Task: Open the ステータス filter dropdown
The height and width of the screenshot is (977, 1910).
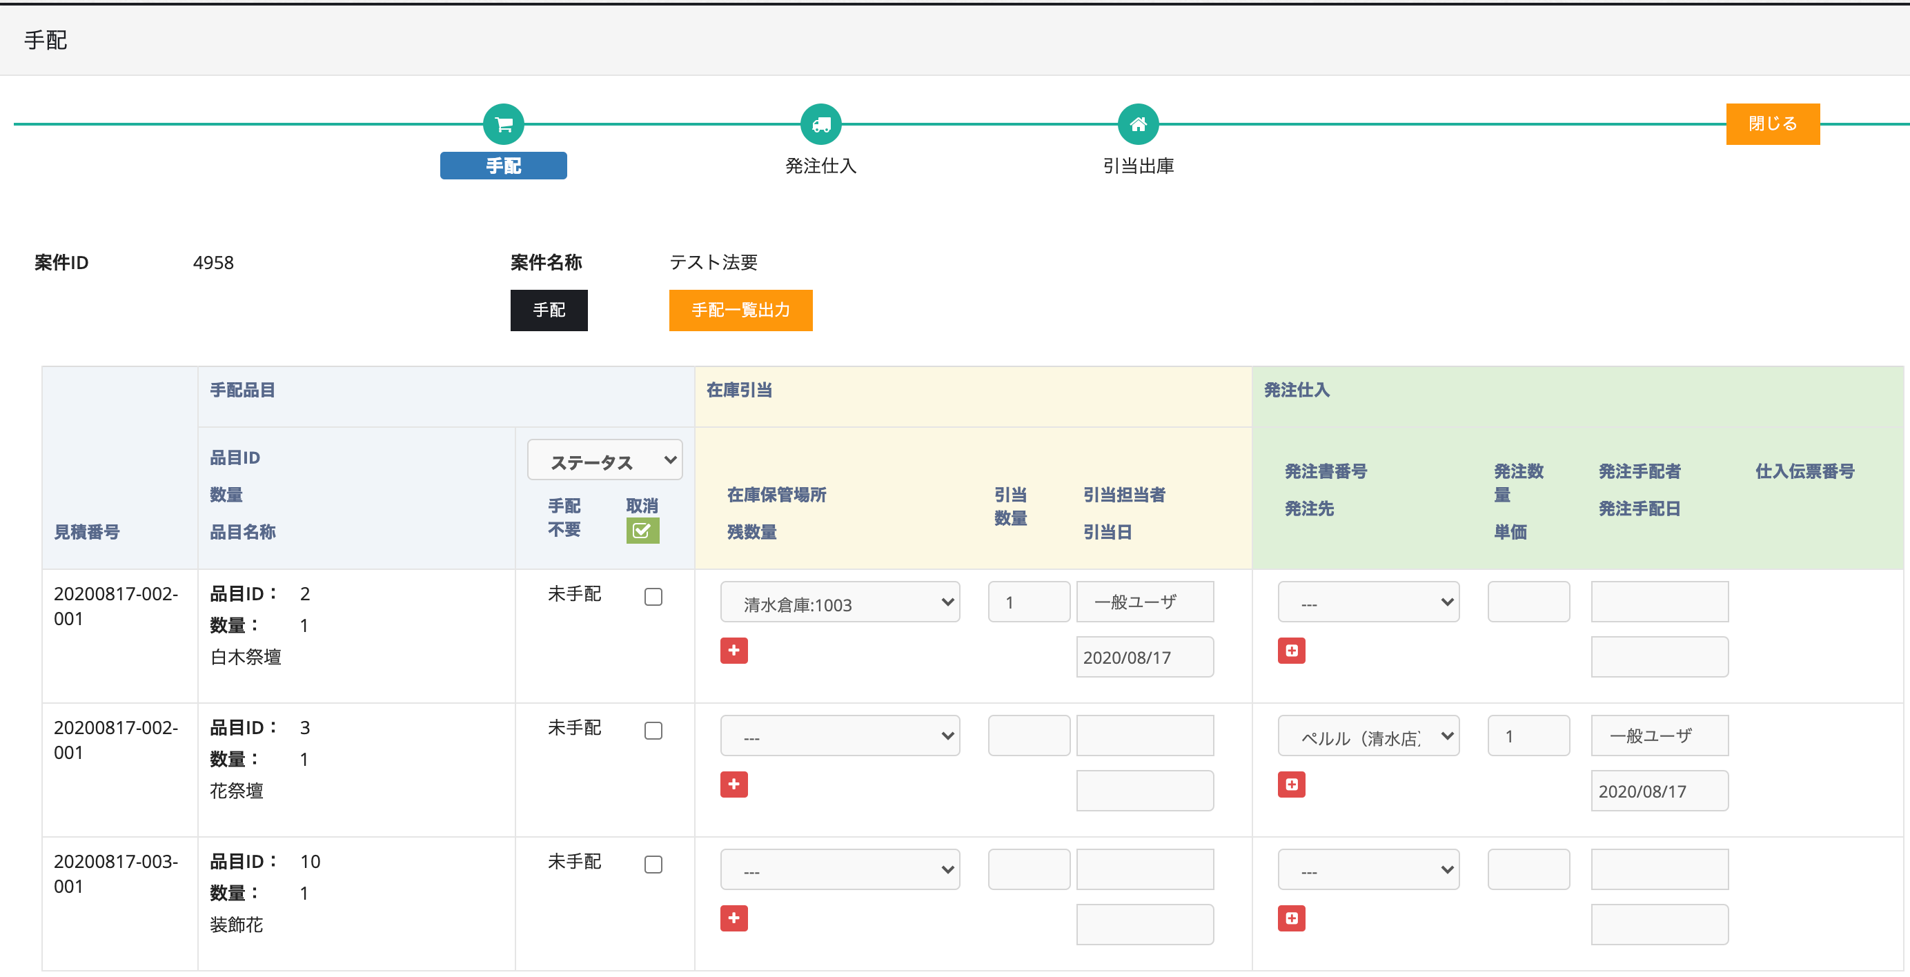Action: coord(604,461)
